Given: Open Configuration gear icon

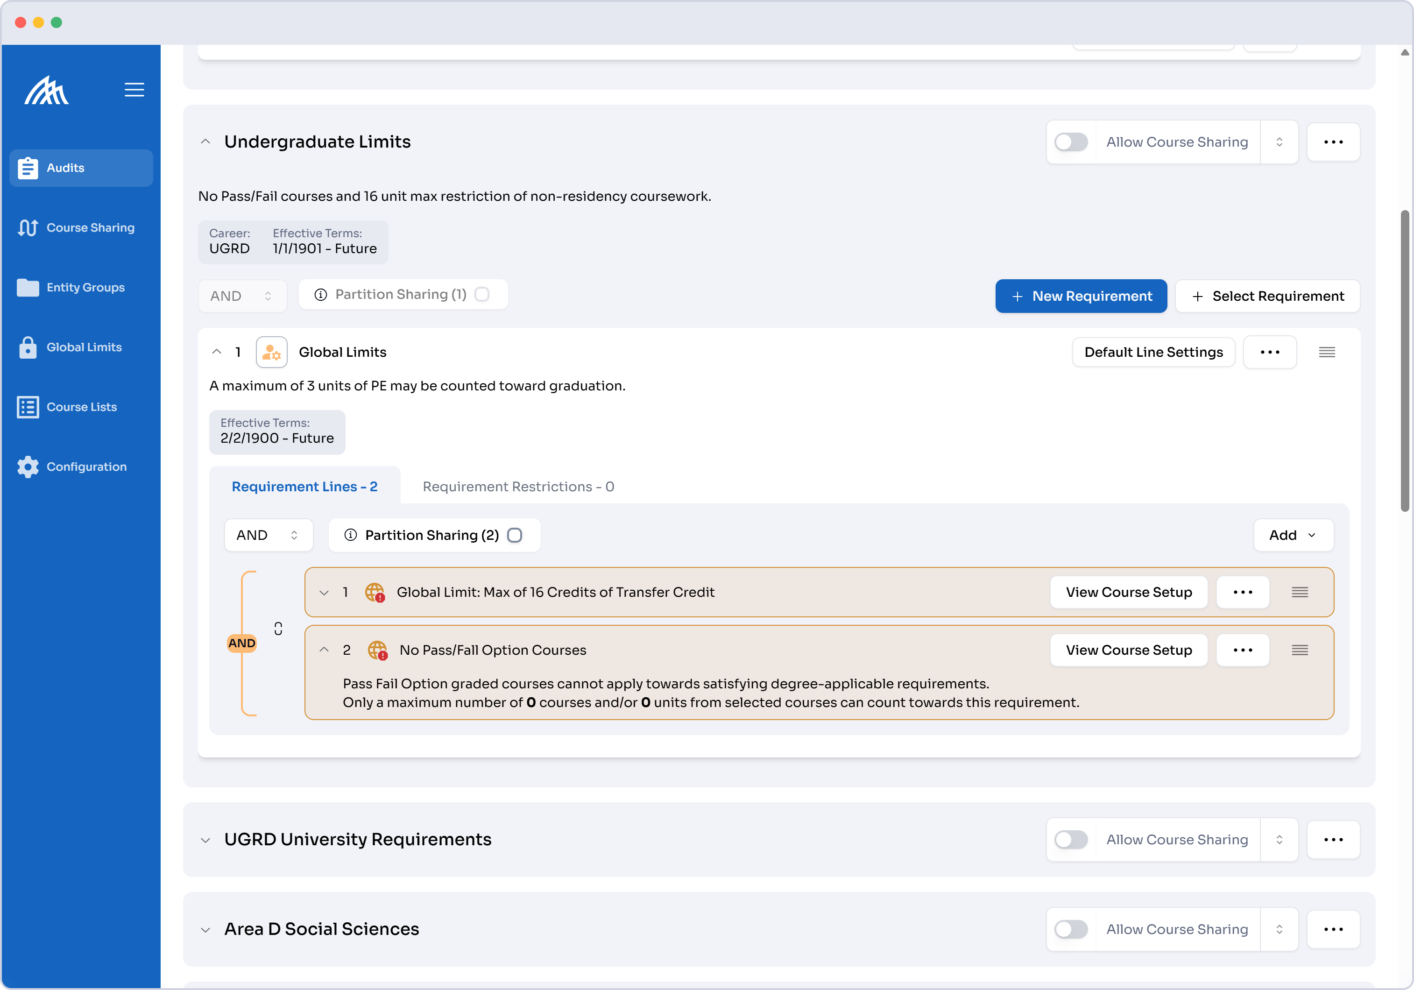Looking at the screenshot, I should click(28, 467).
